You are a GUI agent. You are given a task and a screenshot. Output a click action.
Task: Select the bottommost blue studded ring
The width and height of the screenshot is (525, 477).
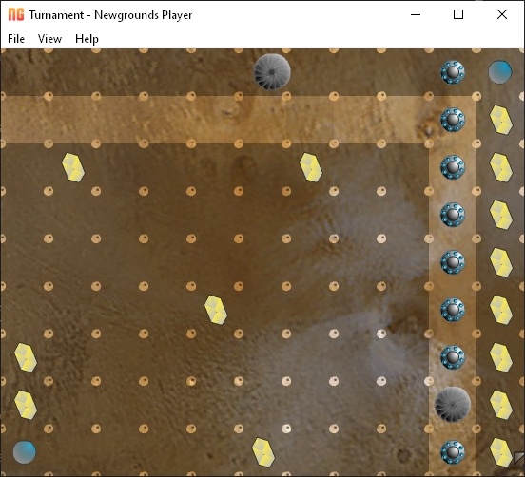click(x=453, y=452)
